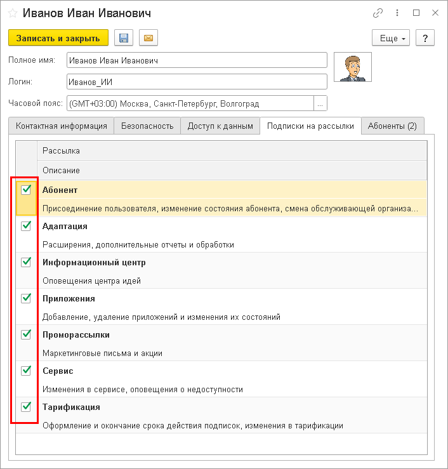The image size is (448, 469).
Task: Uncheck the Абонент subscription checkbox
Action: (x=26, y=189)
